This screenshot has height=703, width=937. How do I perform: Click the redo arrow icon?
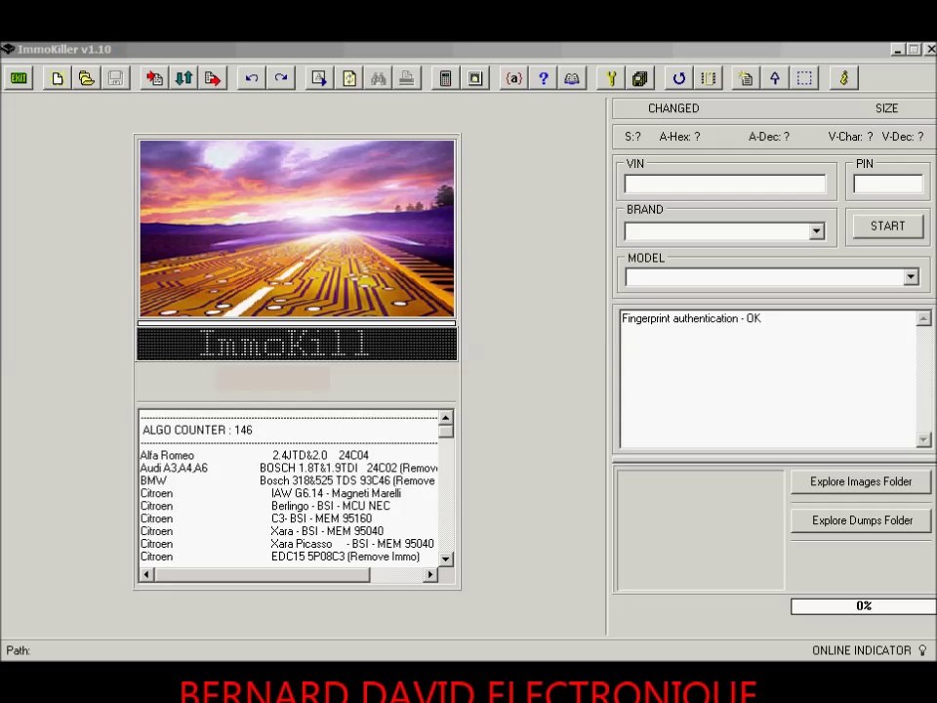[281, 78]
